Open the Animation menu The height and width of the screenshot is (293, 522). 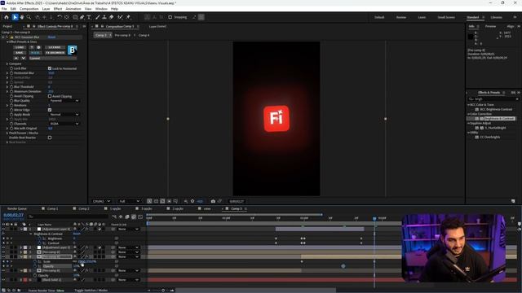(73, 9)
